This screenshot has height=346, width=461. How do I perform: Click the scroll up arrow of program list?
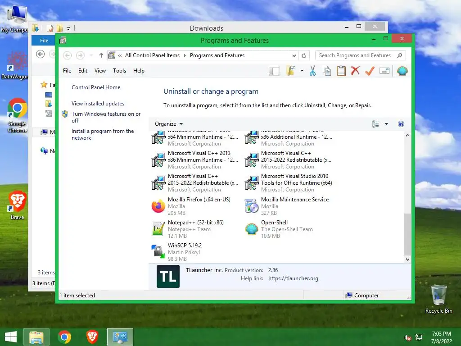point(407,135)
